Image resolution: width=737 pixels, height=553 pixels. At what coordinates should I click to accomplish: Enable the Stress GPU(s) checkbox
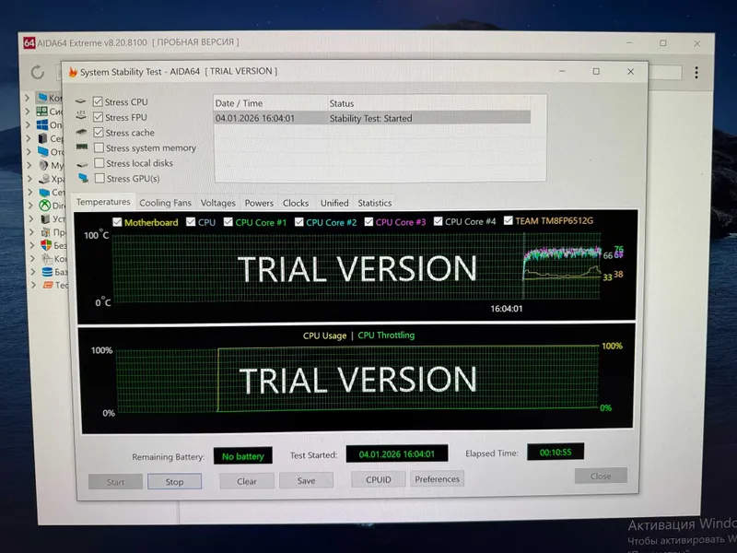point(99,178)
